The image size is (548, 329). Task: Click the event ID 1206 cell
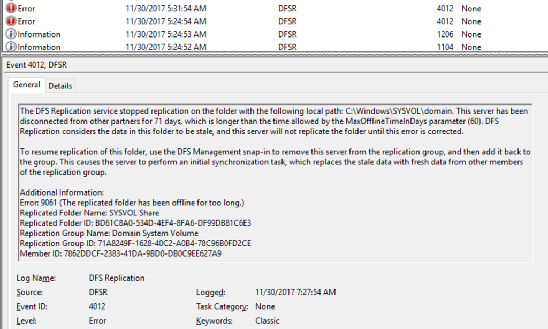click(x=445, y=34)
